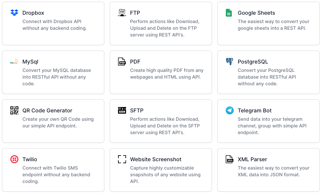The image size is (322, 194).
Task: Click the PDF file icon
Action: (x=122, y=62)
